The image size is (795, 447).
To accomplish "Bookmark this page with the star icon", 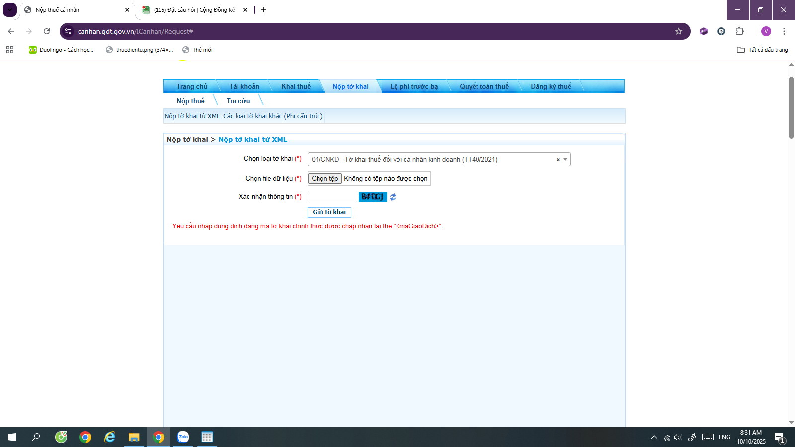I will tap(678, 31).
